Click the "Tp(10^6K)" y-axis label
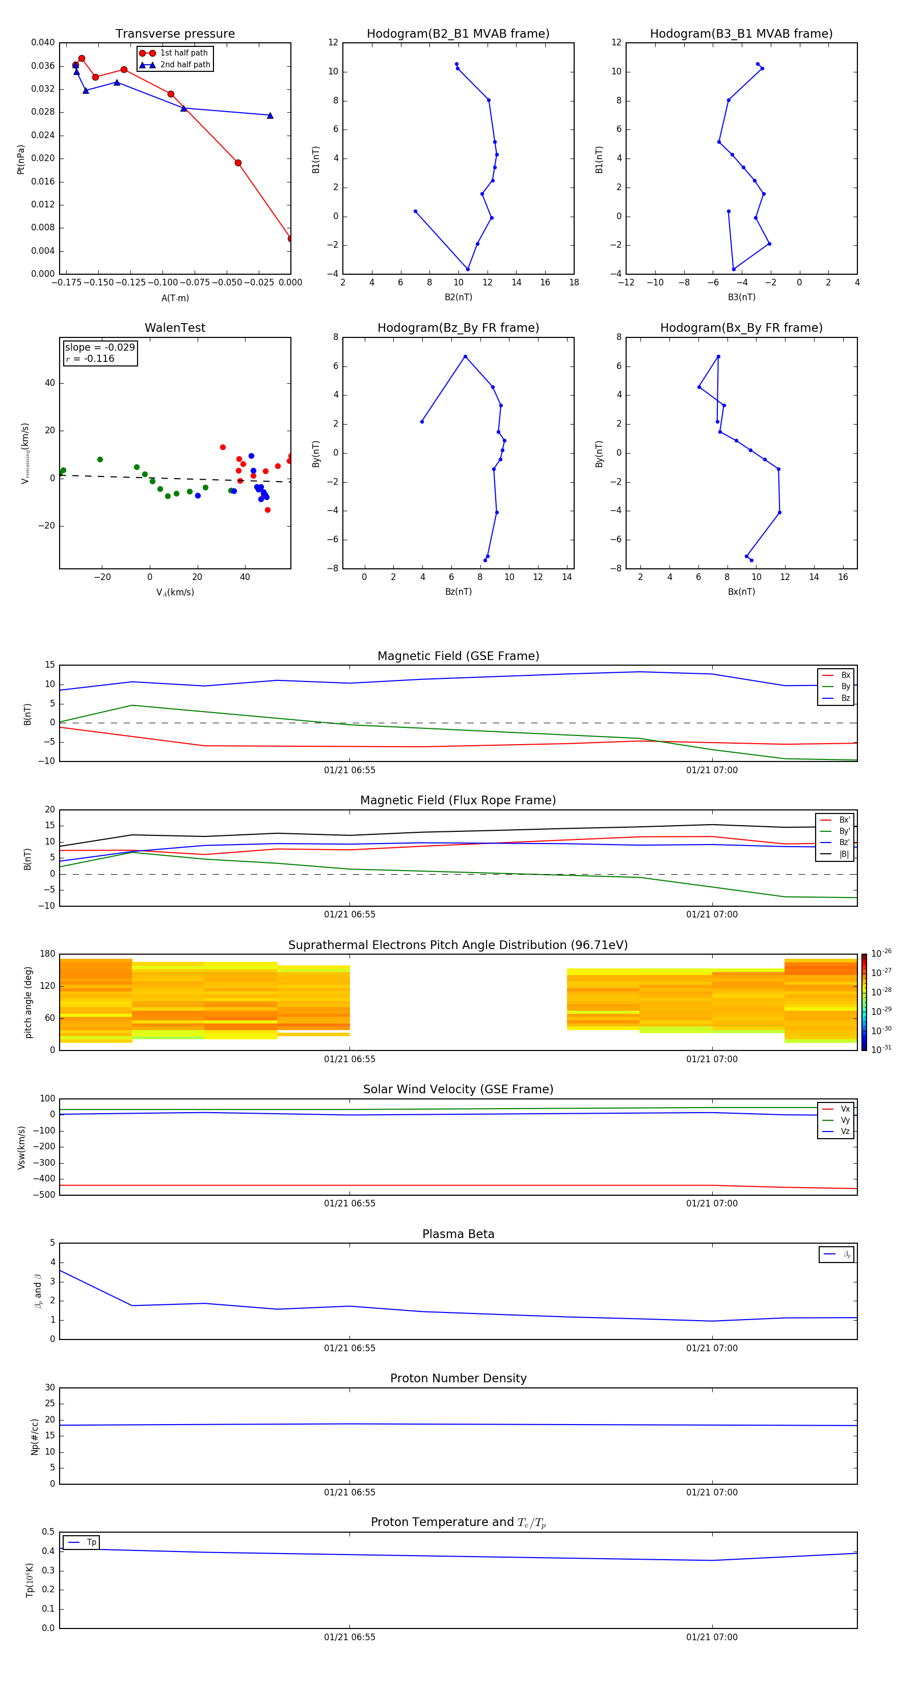917x1682 pixels. (30, 1580)
